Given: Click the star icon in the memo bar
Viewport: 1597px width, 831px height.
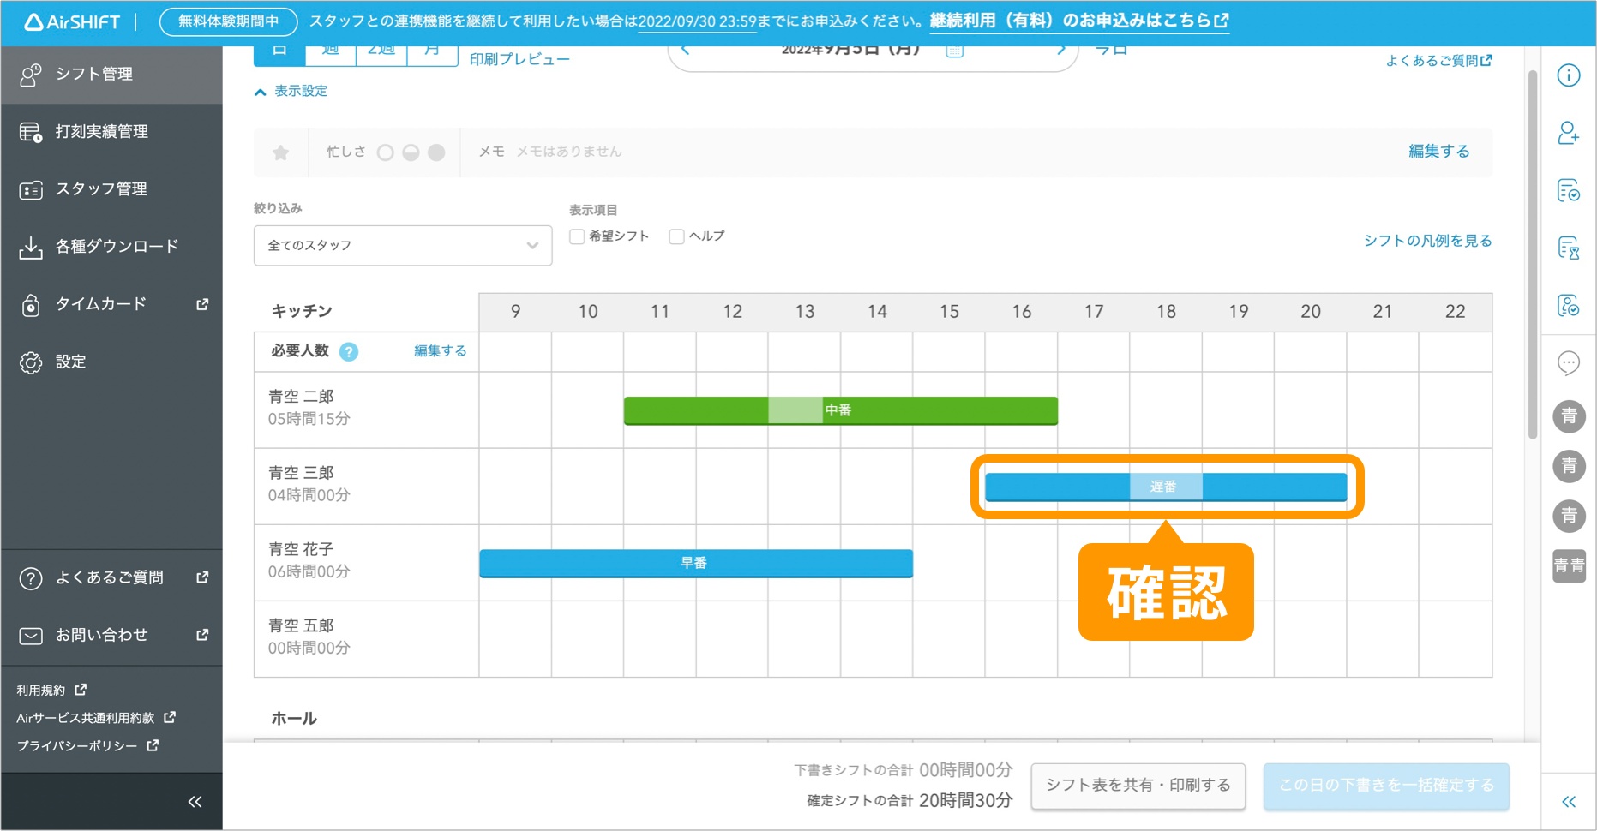Looking at the screenshot, I should 280,152.
